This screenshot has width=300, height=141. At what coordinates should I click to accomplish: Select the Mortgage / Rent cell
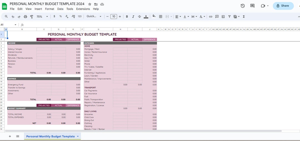coord(98,49)
